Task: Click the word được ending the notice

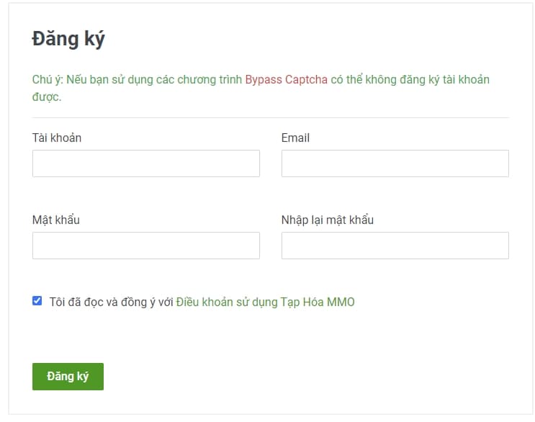Action: [45, 97]
